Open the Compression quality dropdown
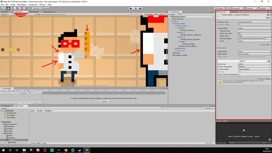Image resolution: width=272 pixels, height=153 pixels. tap(254, 69)
